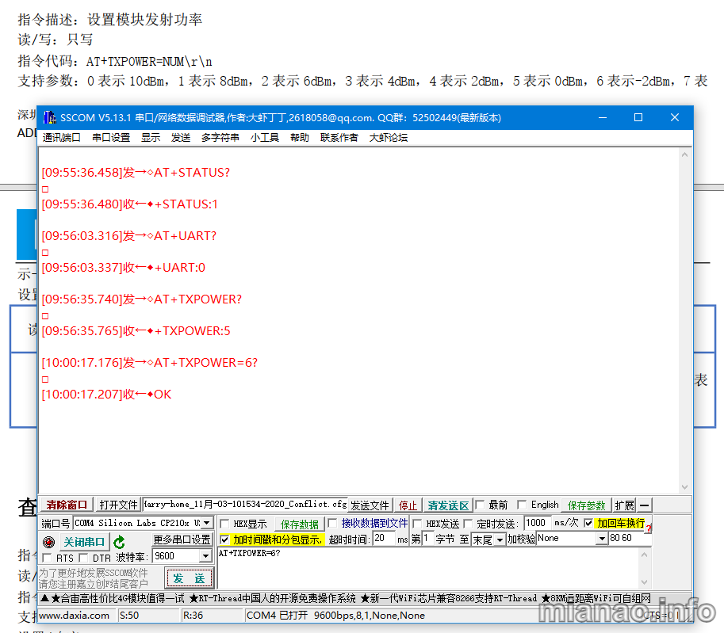Open the 发送 menu in menu bar
The image size is (724, 633).
pyautogui.click(x=181, y=138)
